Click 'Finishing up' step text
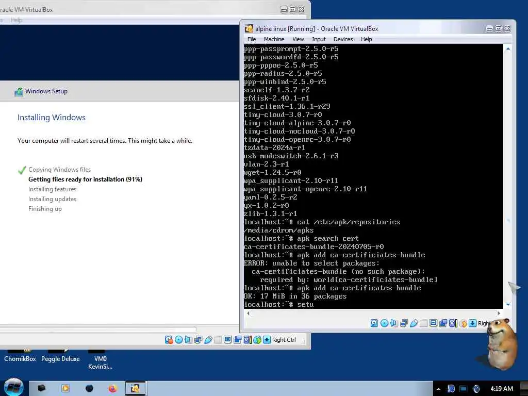The width and height of the screenshot is (528, 396). click(45, 209)
